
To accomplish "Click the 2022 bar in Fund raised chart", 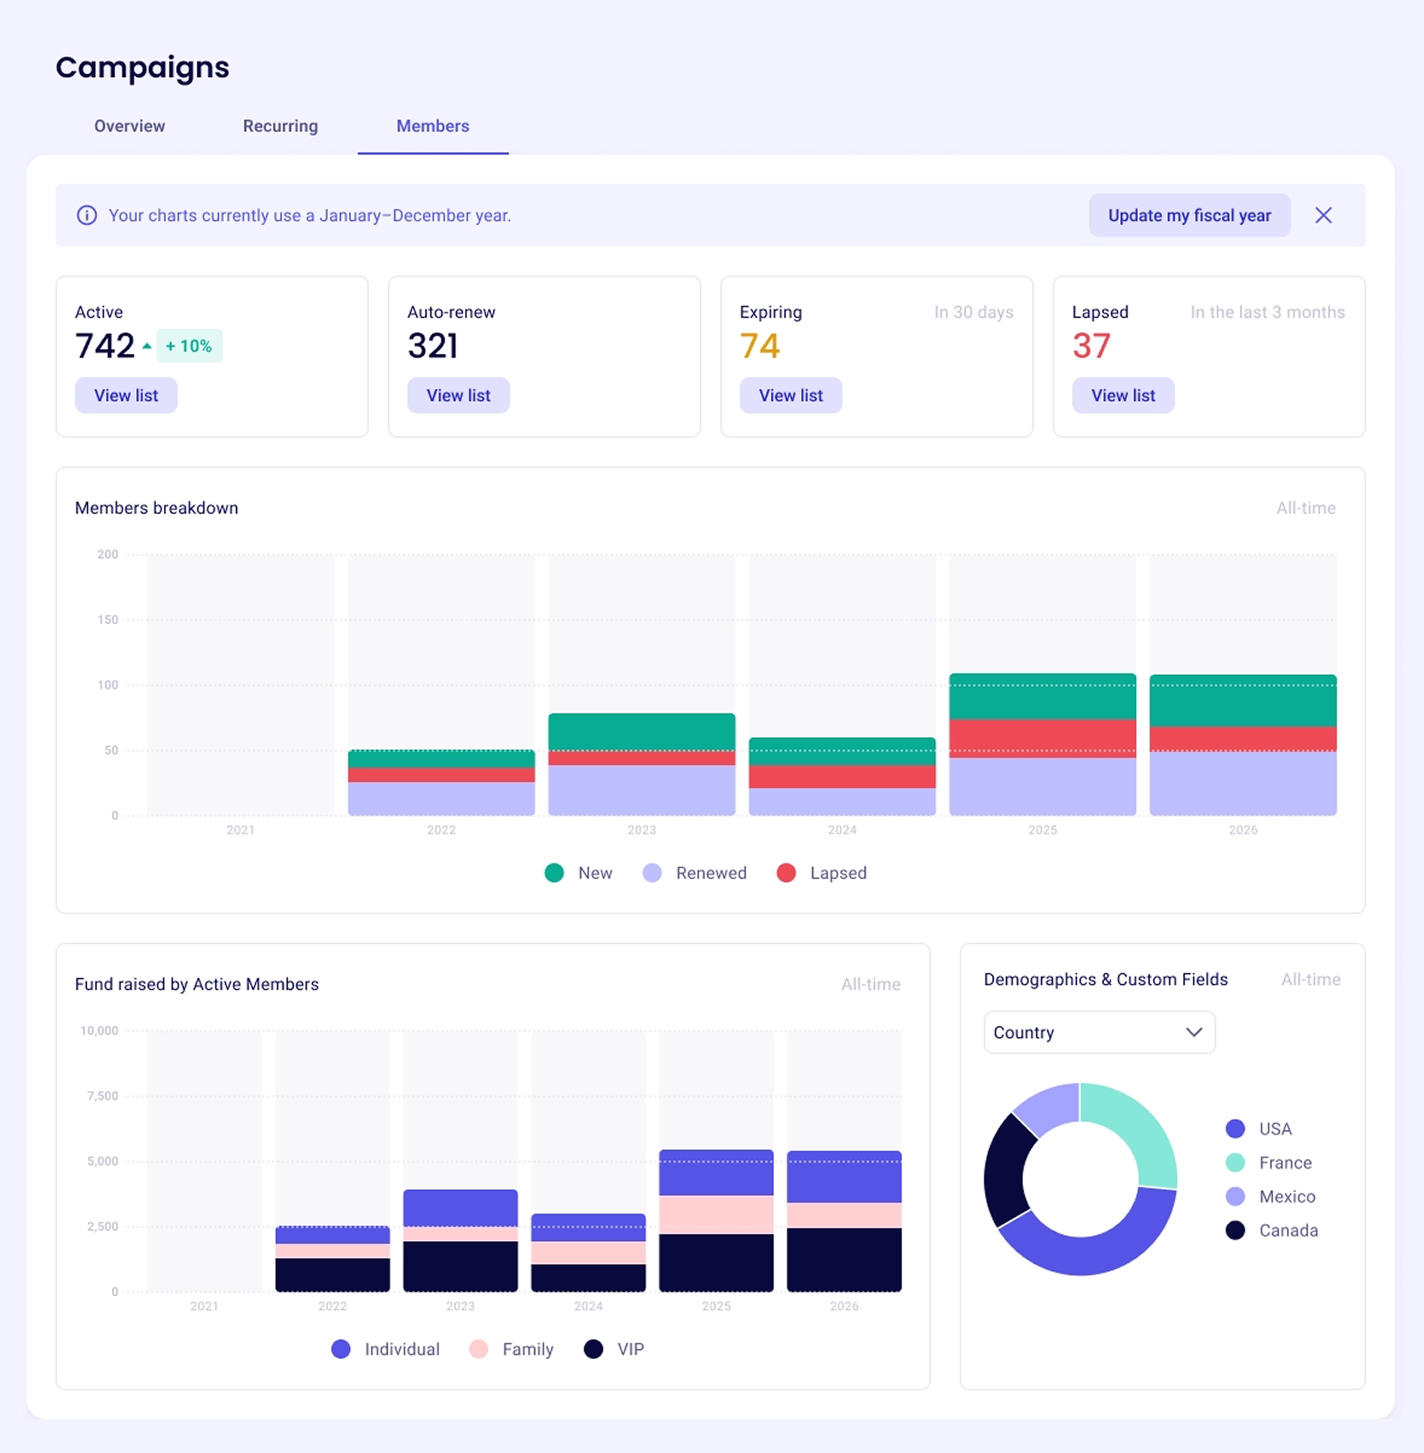I will [332, 1258].
